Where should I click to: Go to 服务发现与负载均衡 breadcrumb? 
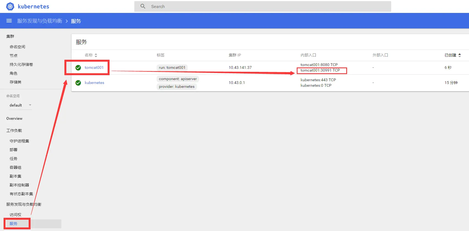[40, 21]
